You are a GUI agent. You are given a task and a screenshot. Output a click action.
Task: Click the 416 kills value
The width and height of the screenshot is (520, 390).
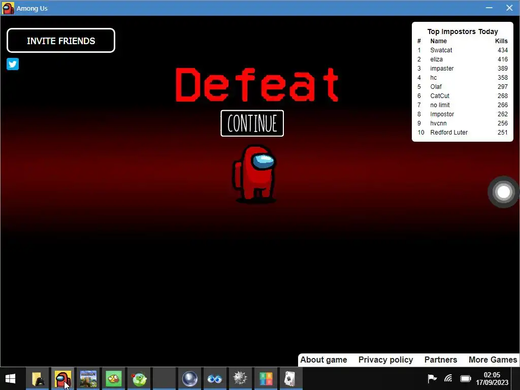click(502, 59)
